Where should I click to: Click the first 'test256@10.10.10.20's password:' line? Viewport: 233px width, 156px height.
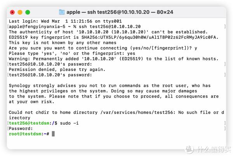tap(50, 64)
